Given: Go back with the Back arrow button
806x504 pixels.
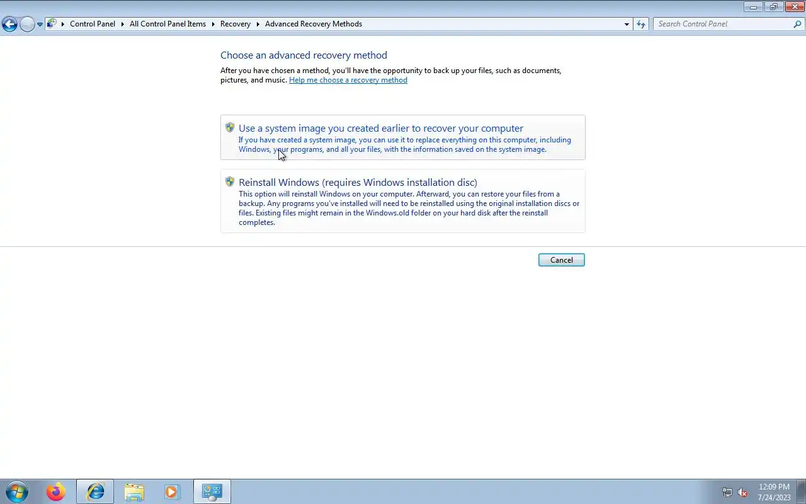Looking at the screenshot, I should pos(9,24).
